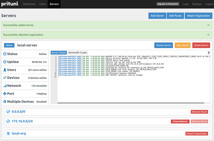Click the Uptime clock icon

5,62
